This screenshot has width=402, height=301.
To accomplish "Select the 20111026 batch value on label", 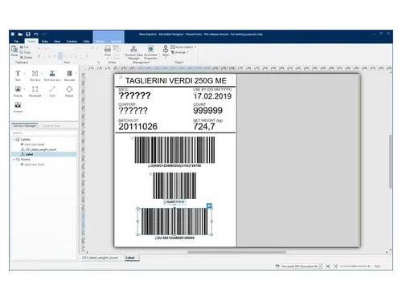I will click(x=137, y=127).
